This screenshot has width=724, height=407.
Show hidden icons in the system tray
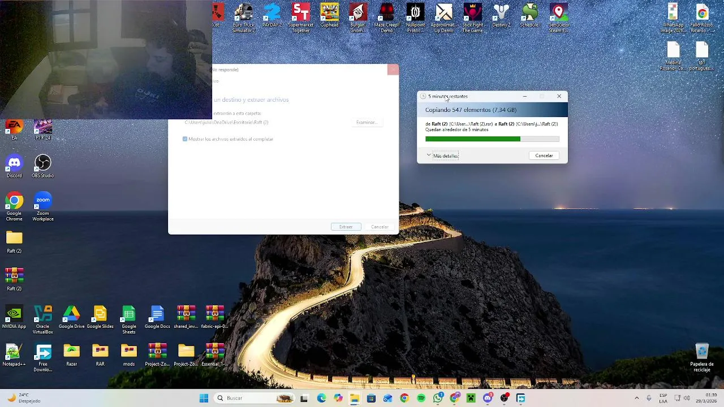(x=636, y=398)
